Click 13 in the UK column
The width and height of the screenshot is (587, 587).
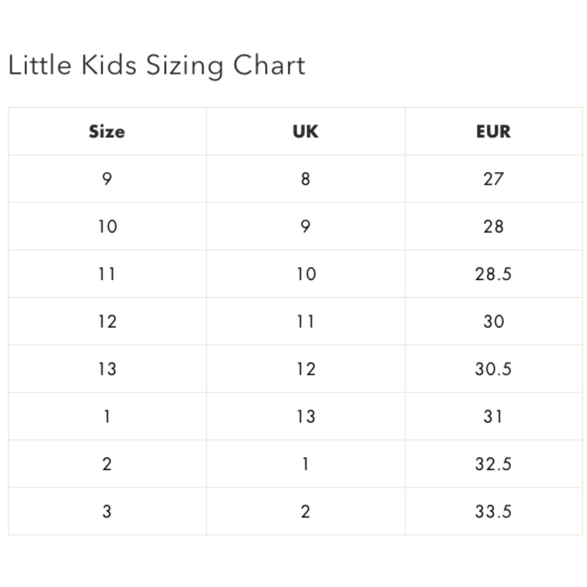pos(306,416)
